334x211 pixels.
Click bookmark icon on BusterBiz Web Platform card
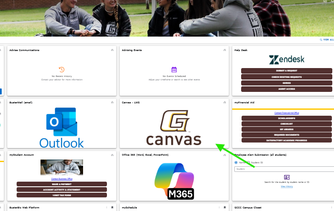point(112,208)
